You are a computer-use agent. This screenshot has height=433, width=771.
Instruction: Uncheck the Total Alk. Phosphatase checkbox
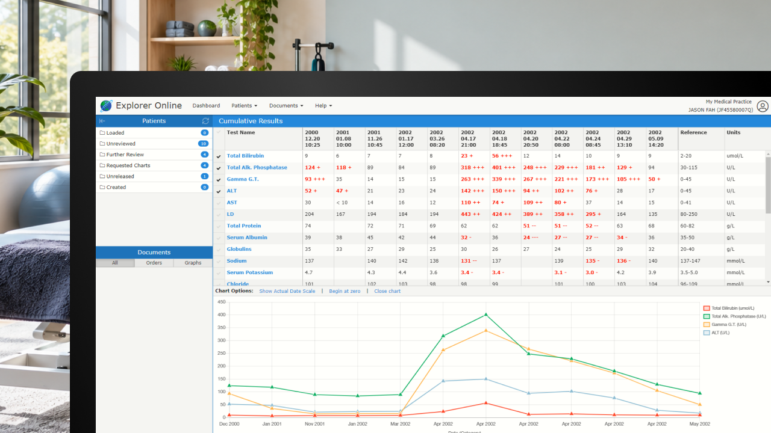pos(219,168)
